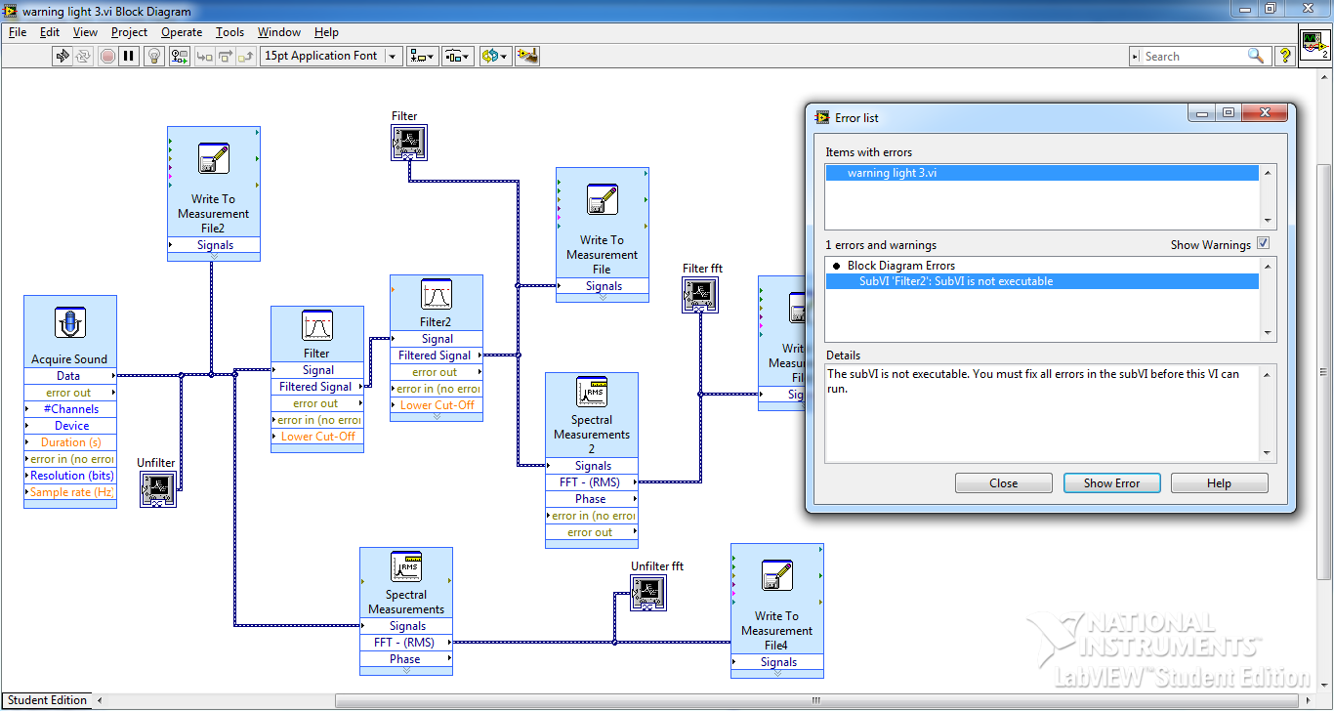Select the Spectral Measurements 2 icon
Screen dimensions: 1334x711
click(x=592, y=393)
